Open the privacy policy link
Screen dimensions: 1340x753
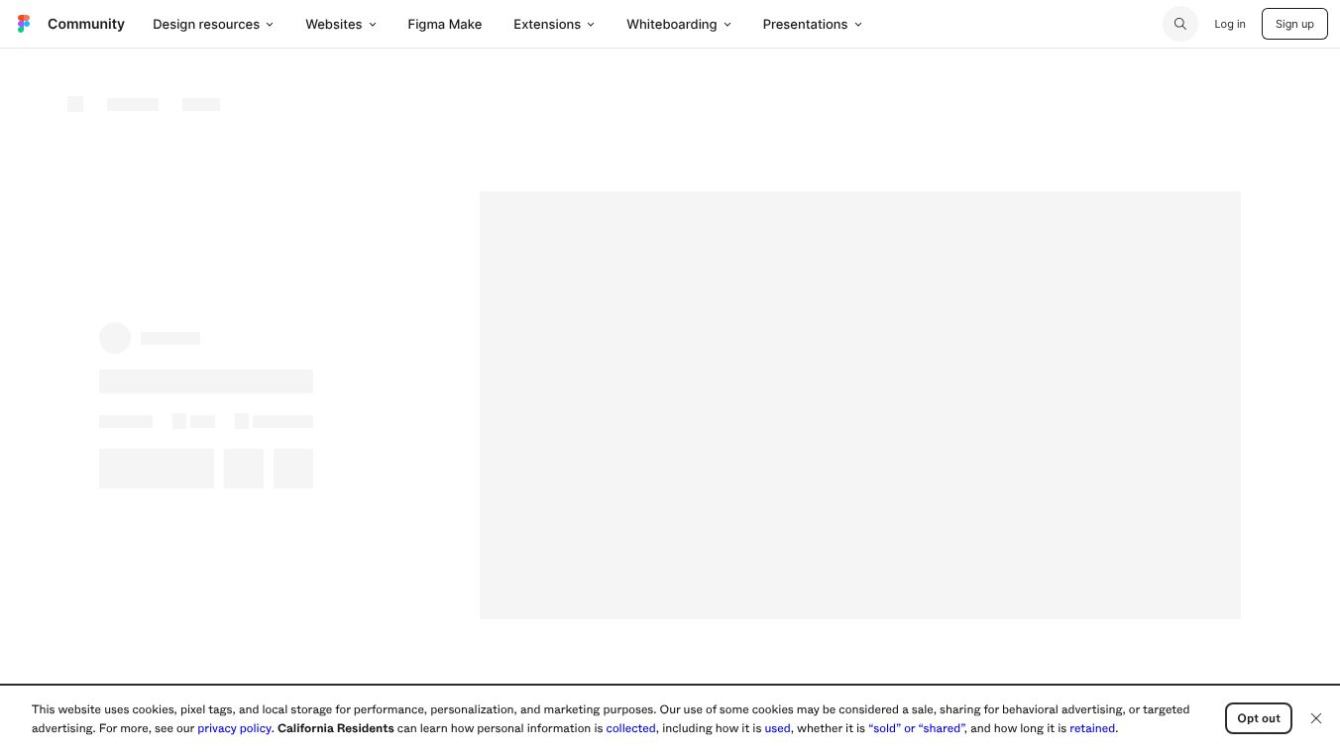(234, 728)
